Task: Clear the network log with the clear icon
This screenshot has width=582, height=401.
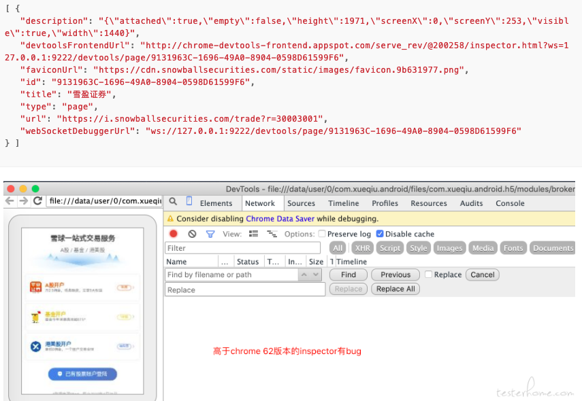Action: coord(192,234)
